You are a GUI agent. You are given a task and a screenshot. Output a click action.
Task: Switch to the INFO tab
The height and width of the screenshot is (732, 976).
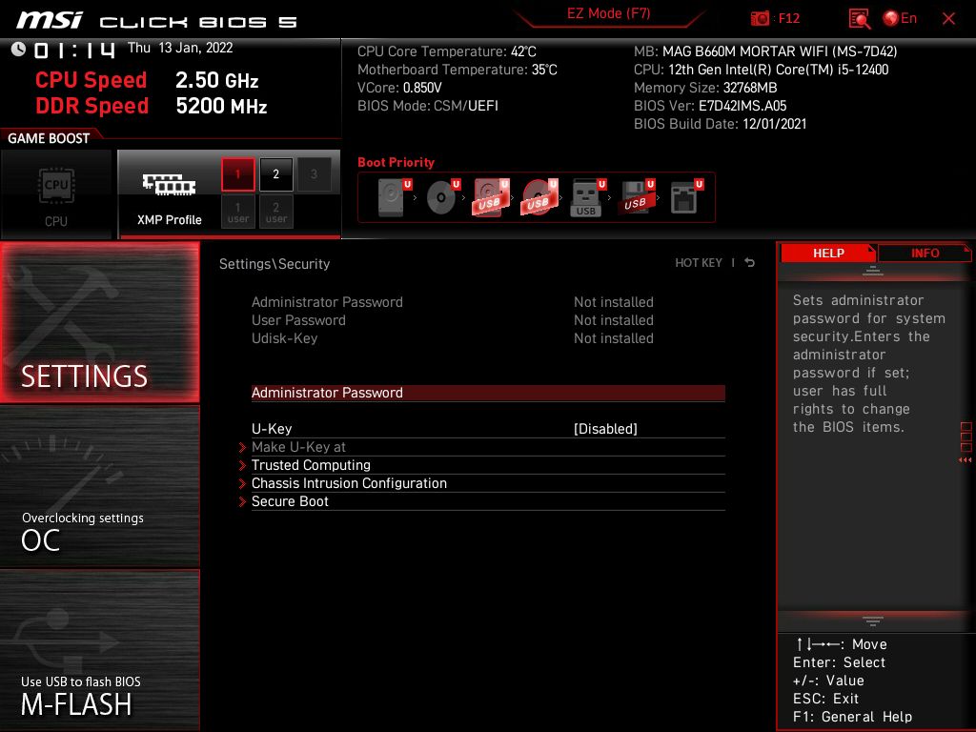coord(925,254)
